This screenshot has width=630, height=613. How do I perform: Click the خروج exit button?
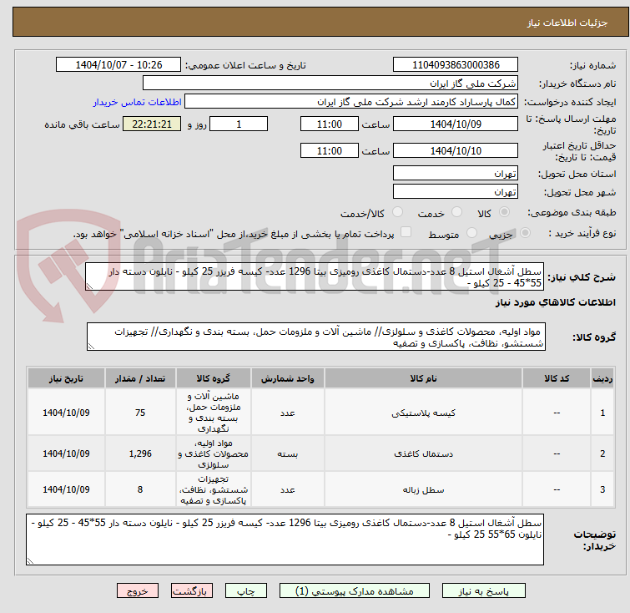(x=138, y=591)
